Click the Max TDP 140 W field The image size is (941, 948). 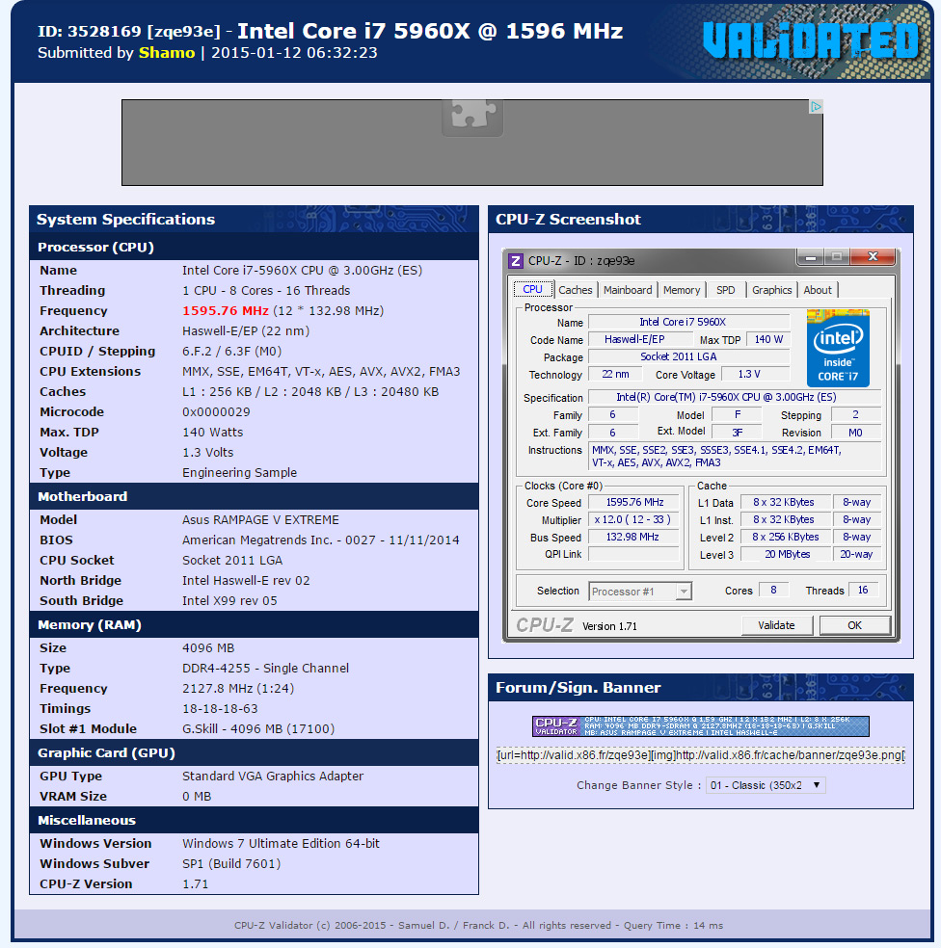pos(768,340)
